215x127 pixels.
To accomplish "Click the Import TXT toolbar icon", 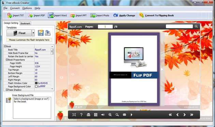I will [x=10, y=15].
